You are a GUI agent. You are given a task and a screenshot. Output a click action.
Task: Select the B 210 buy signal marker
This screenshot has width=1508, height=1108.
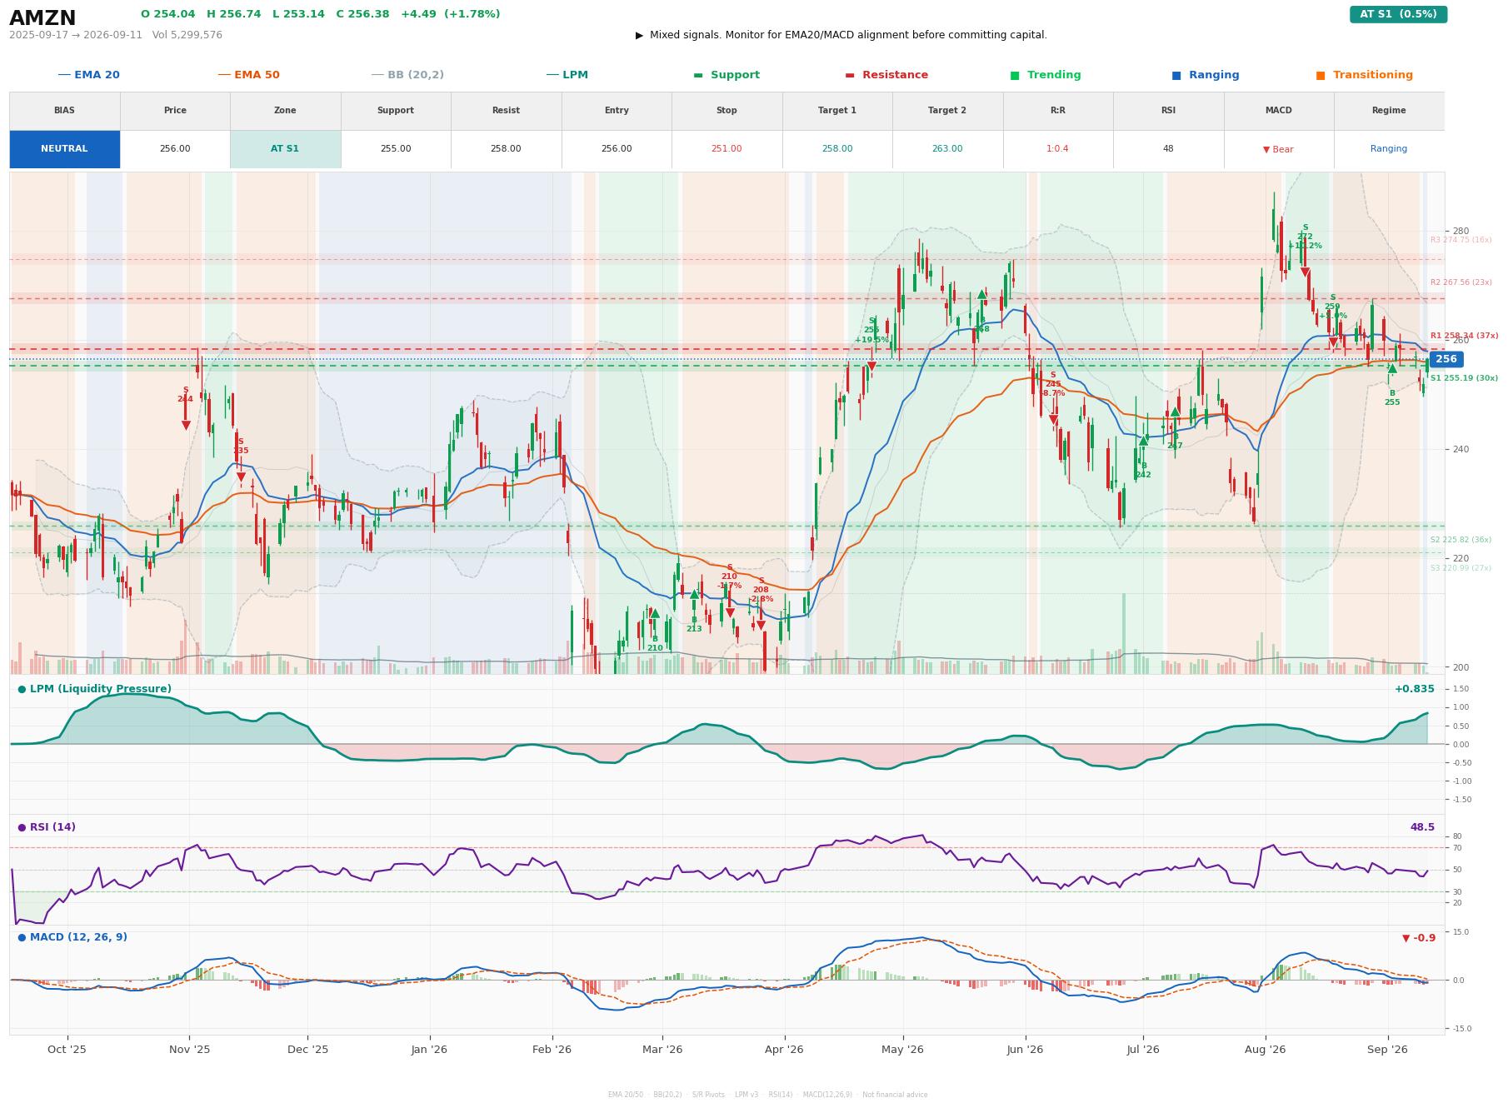coord(655,614)
